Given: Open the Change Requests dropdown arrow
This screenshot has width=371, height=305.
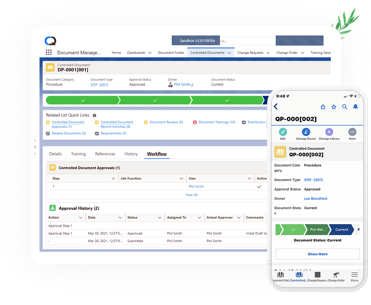Looking at the screenshot, I should point(268,52).
